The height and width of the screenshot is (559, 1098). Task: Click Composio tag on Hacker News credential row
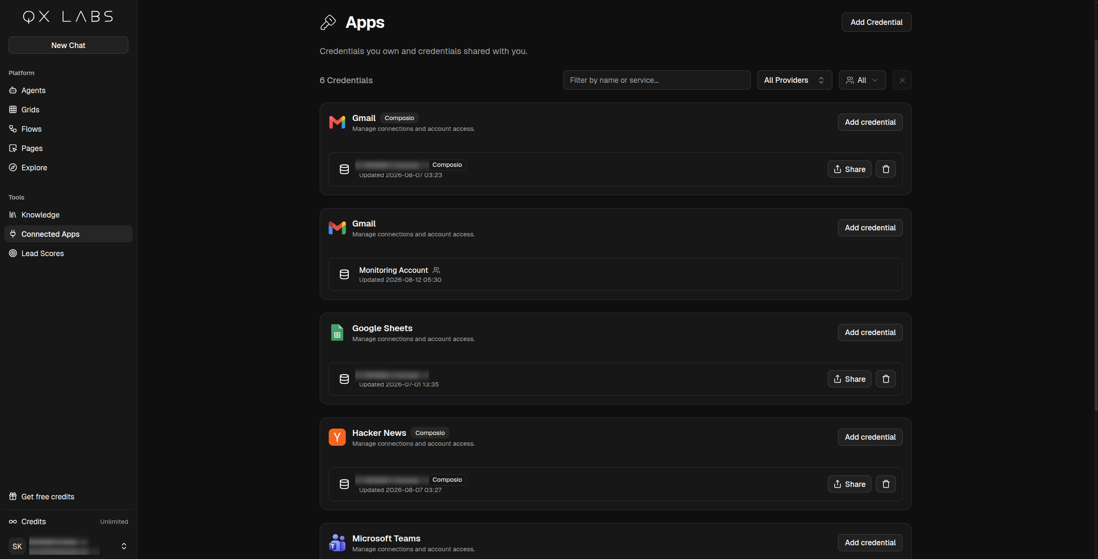click(x=447, y=480)
